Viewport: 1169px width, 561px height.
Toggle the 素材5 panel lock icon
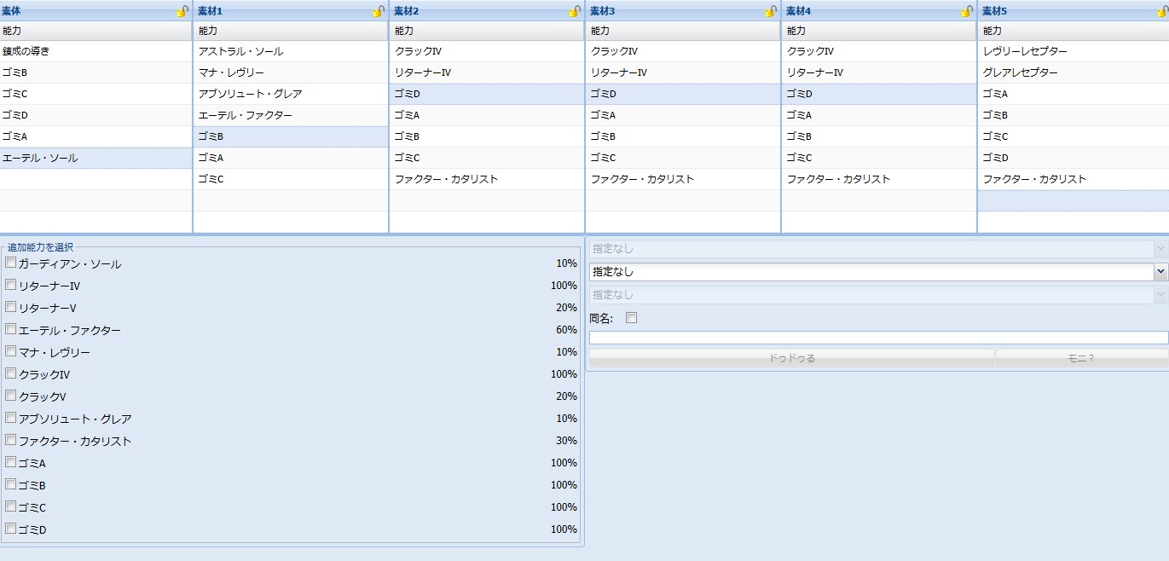coord(1162,11)
